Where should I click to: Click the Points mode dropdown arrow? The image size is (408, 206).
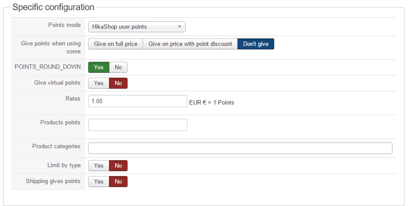pyautogui.click(x=179, y=27)
